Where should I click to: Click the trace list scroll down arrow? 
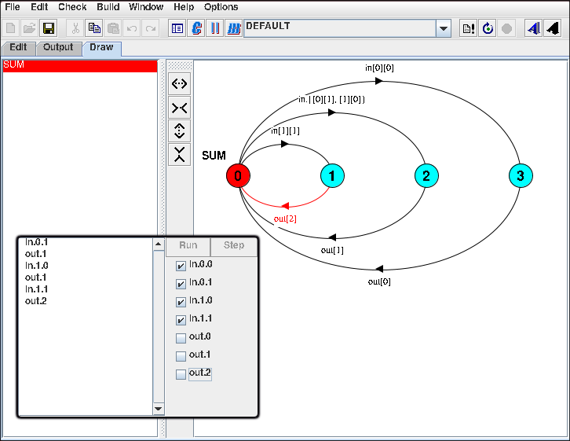pyautogui.click(x=159, y=409)
